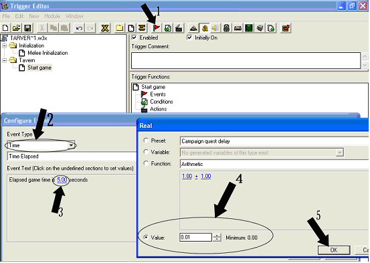Select the Function radio button
The width and height of the screenshot is (370, 263).
[x=146, y=163]
